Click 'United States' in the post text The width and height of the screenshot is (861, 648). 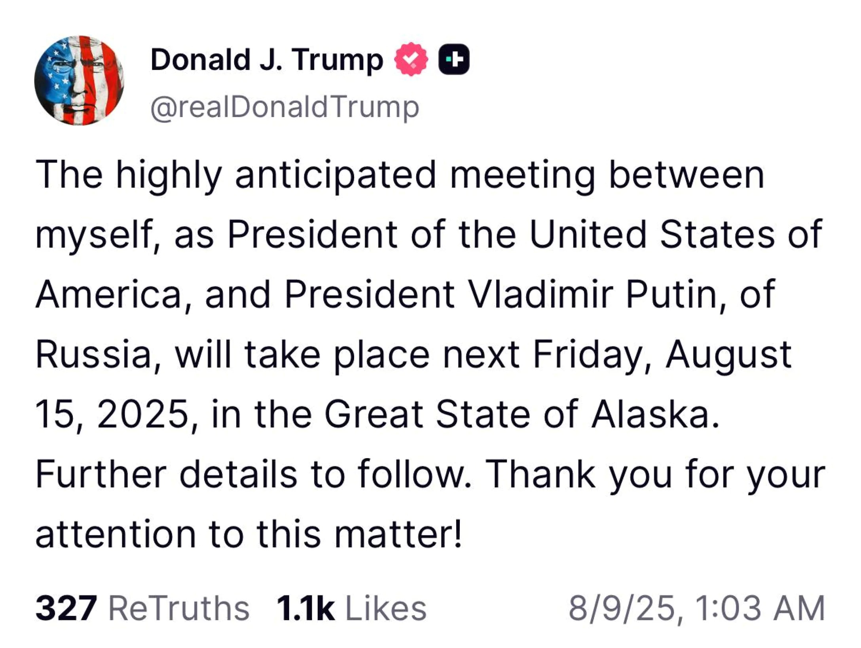pos(651,234)
